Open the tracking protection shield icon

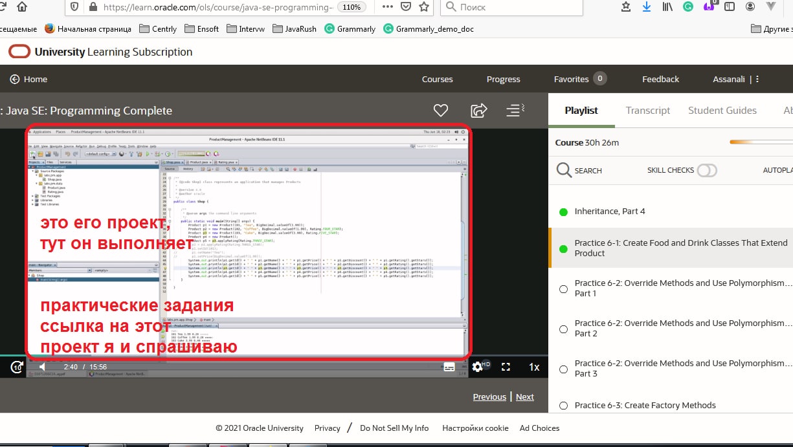75,7
